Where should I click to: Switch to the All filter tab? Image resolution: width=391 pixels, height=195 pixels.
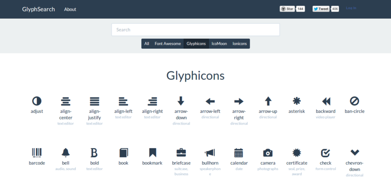coord(147,43)
